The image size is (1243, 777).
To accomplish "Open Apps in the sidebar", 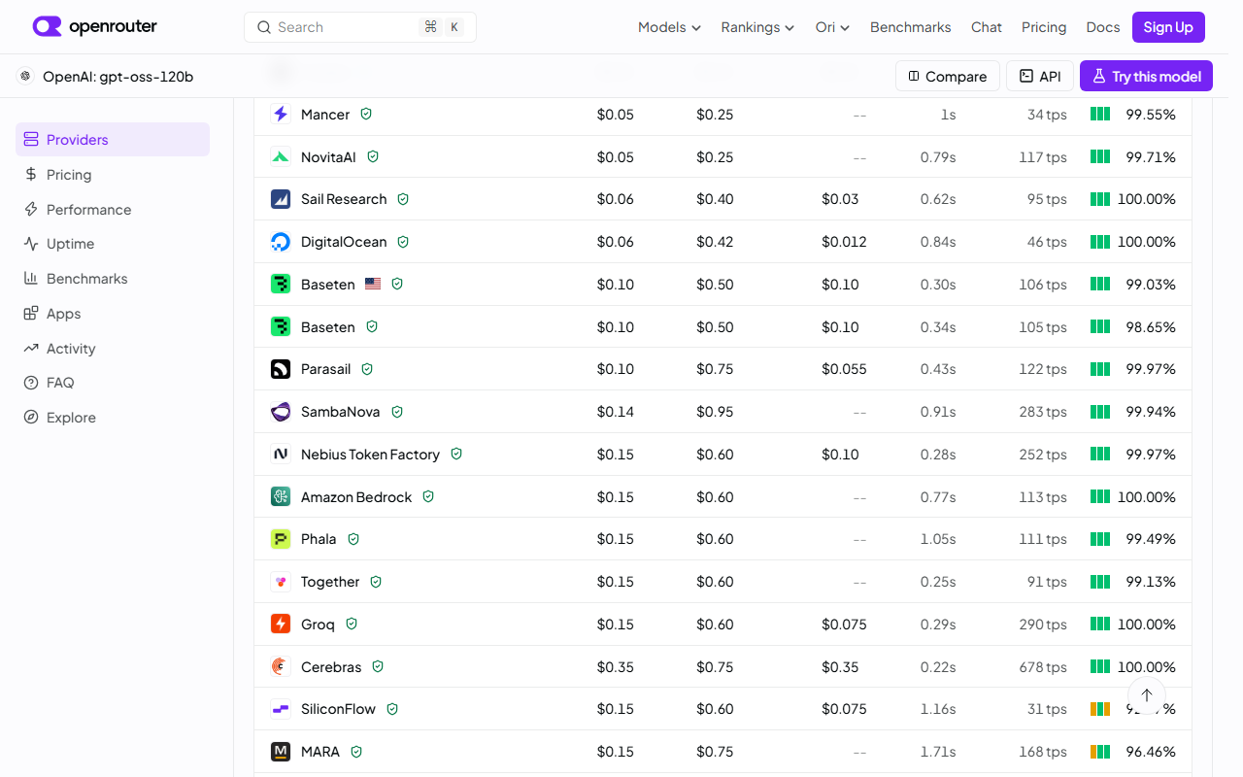I will point(113,314).
